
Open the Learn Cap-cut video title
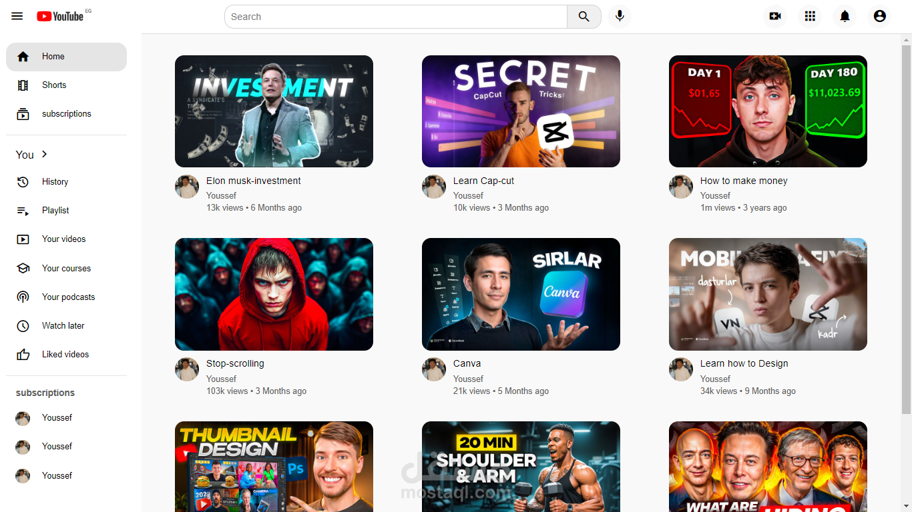(484, 181)
